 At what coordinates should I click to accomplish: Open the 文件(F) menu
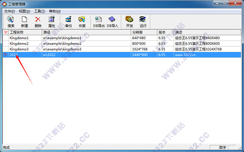(9, 11)
